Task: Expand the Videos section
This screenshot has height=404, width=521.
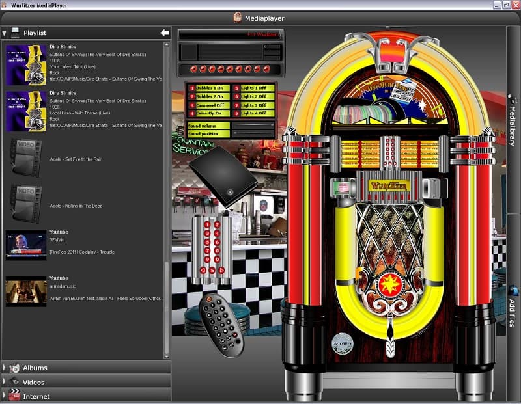Action: click(5, 382)
